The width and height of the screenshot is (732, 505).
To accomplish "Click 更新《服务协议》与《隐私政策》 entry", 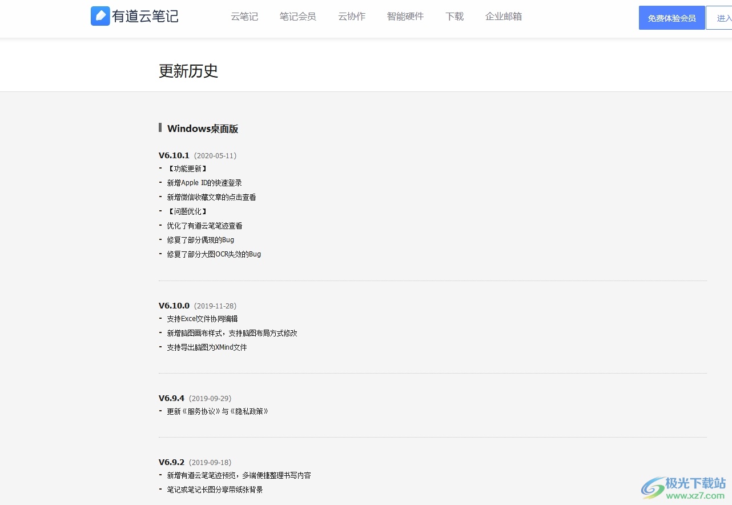I will tap(218, 411).
